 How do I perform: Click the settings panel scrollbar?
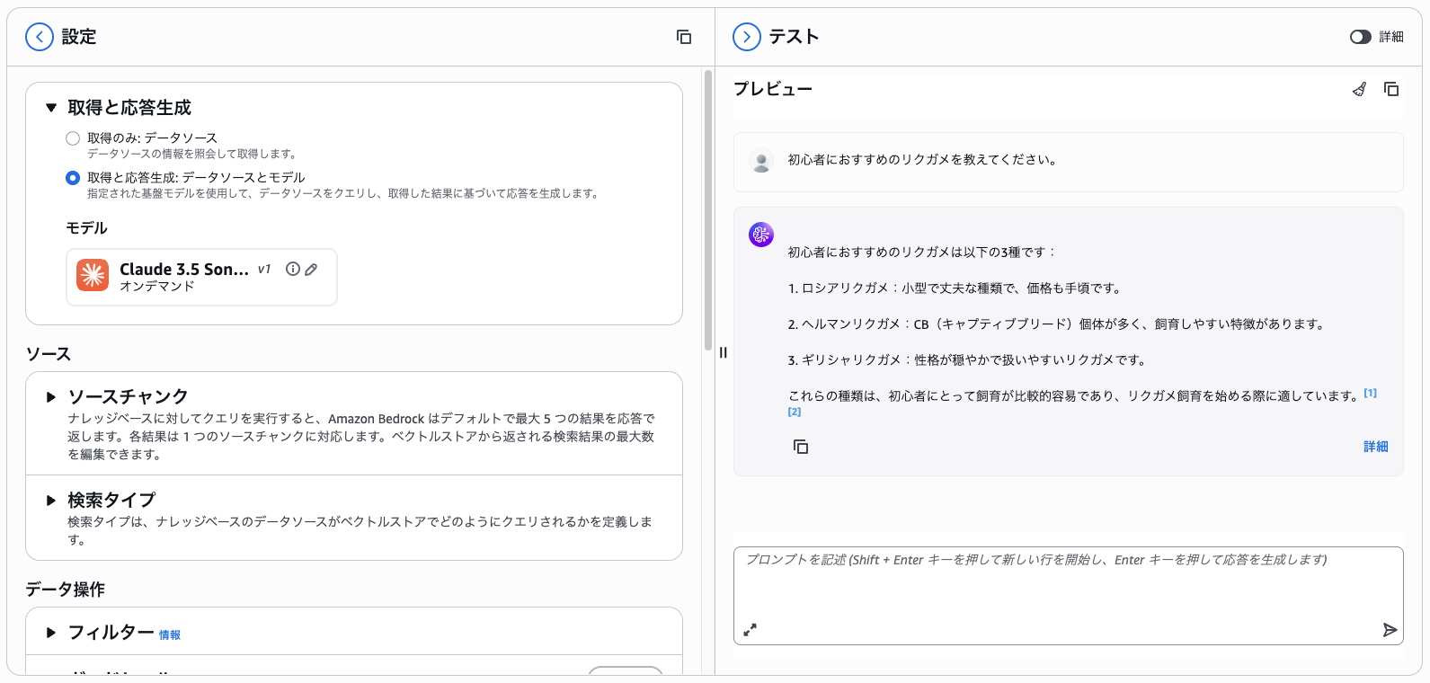pyautogui.click(x=707, y=209)
